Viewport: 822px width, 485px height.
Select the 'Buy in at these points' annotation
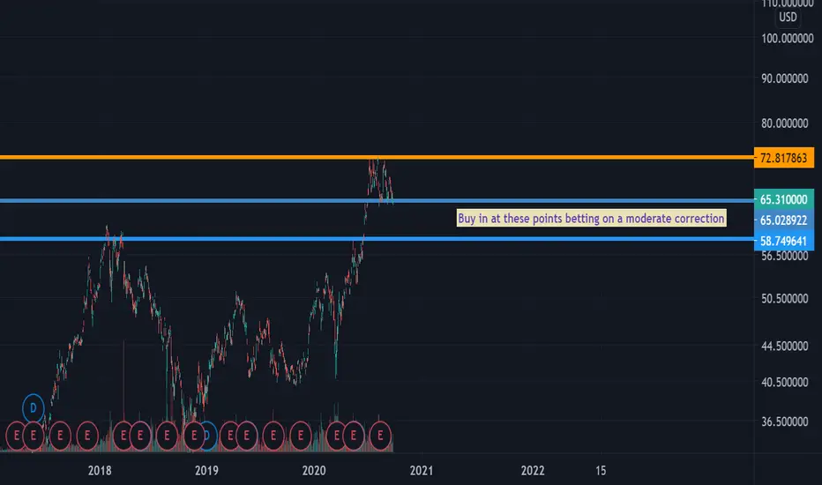591,218
